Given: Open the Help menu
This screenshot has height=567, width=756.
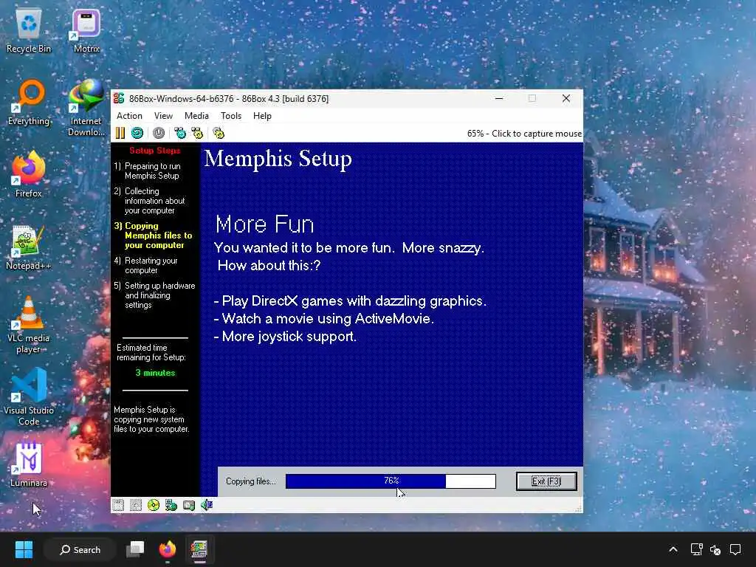Looking at the screenshot, I should tap(262, 116).
